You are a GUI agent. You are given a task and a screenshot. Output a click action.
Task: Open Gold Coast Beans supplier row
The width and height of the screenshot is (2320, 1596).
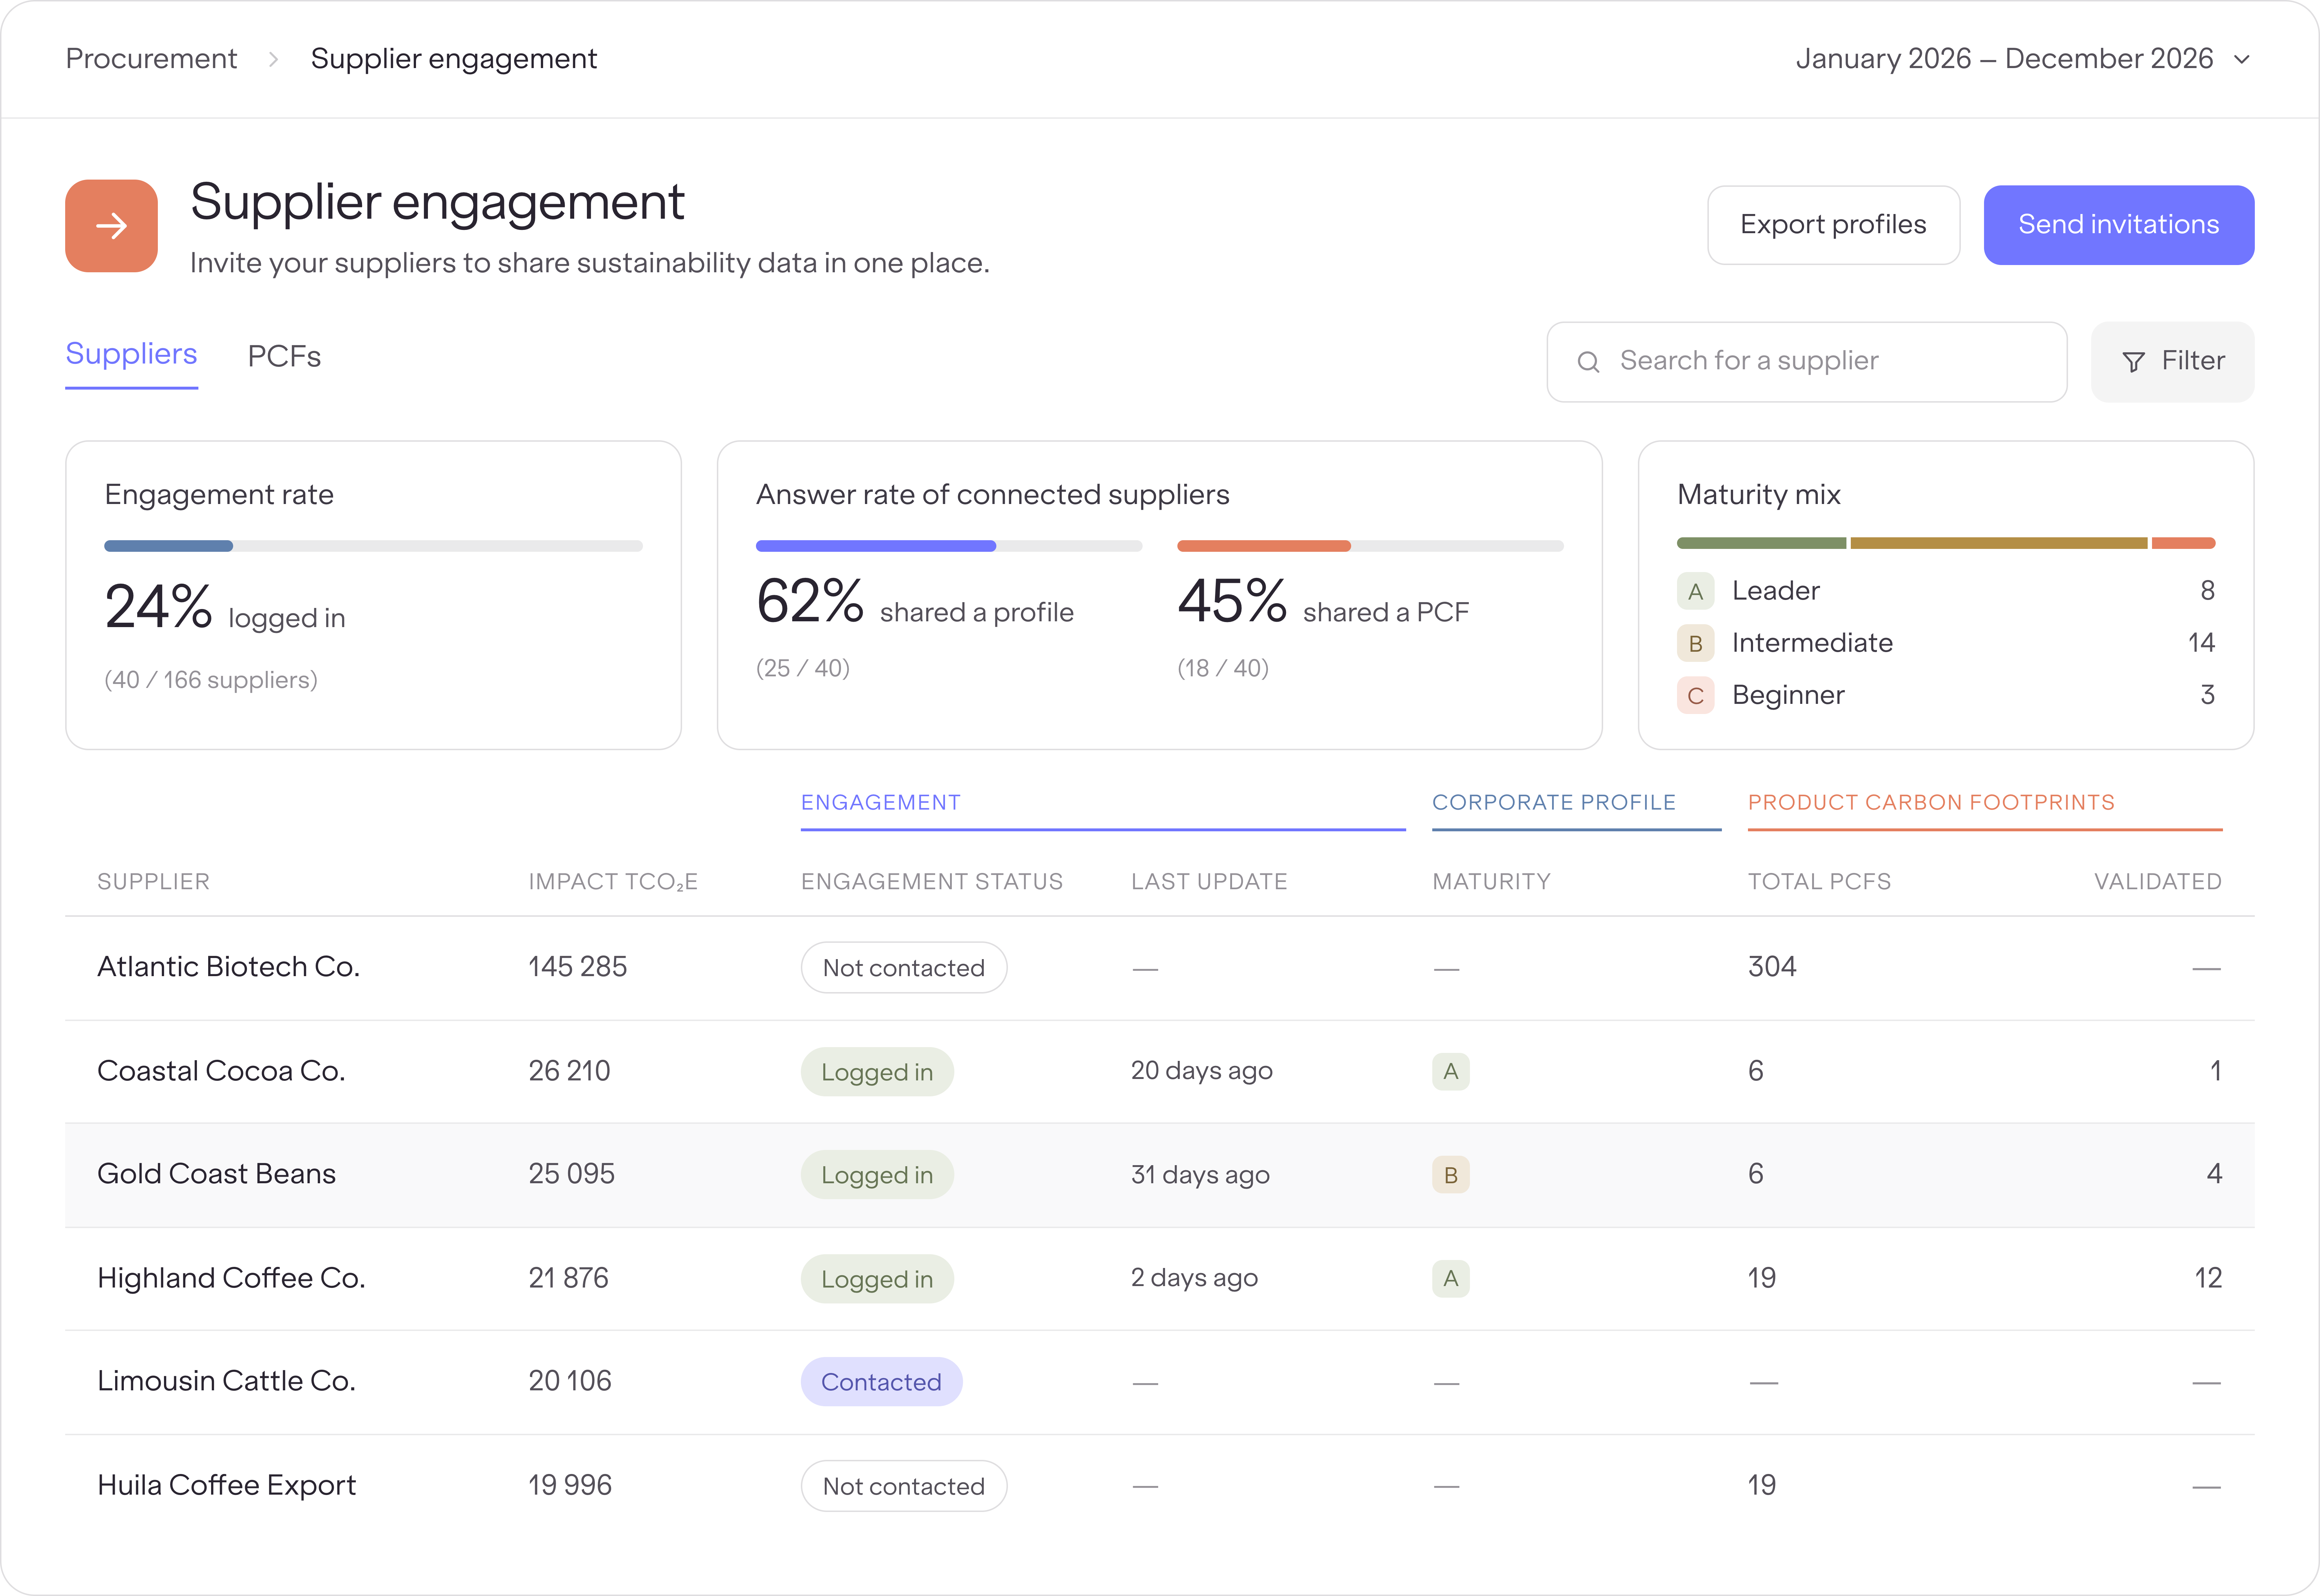(x=1160, y=1175)
